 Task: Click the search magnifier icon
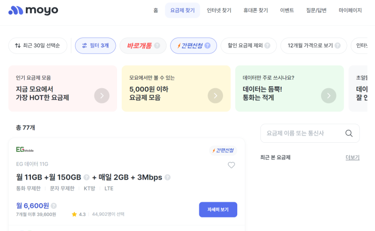pos(349,133)
